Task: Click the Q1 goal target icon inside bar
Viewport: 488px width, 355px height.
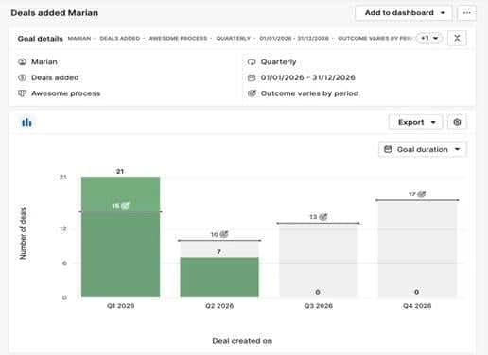Action: click(125, 206)
